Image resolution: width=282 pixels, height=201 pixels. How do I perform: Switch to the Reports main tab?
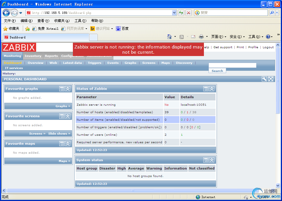coord(51,56)
